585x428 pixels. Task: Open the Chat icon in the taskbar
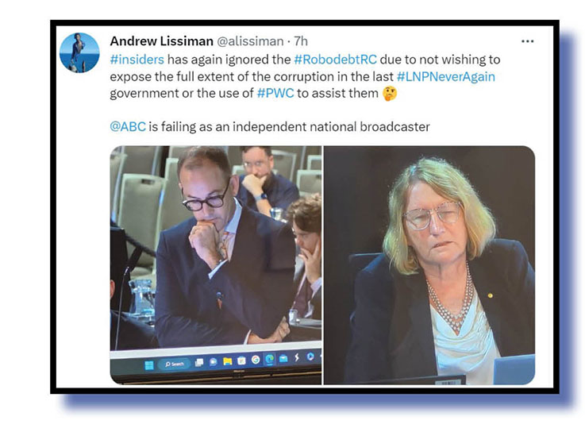click(x=213, y=361)
